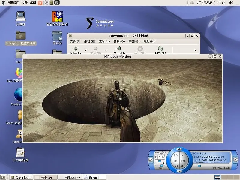
Task: Switch to Downloads window in taskbar
Action: pos(21,177)
